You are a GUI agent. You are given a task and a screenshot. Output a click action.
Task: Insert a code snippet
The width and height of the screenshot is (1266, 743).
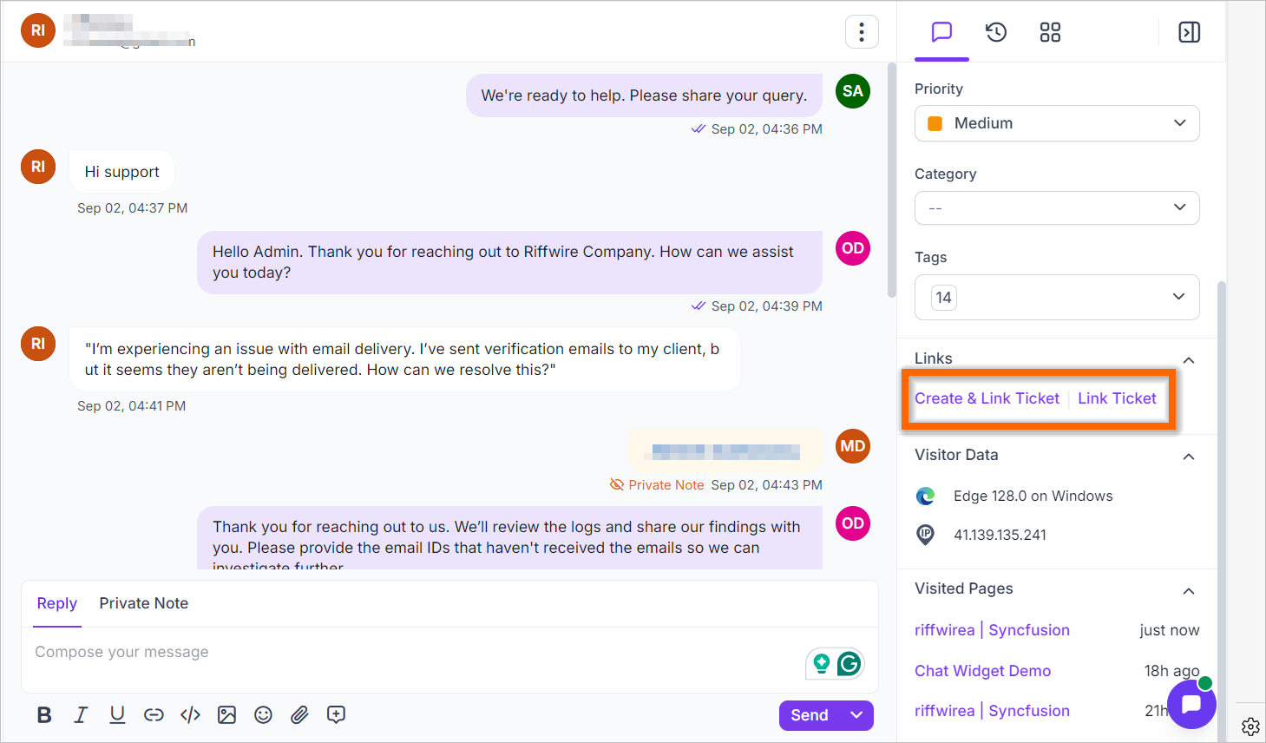coord(190,714)
